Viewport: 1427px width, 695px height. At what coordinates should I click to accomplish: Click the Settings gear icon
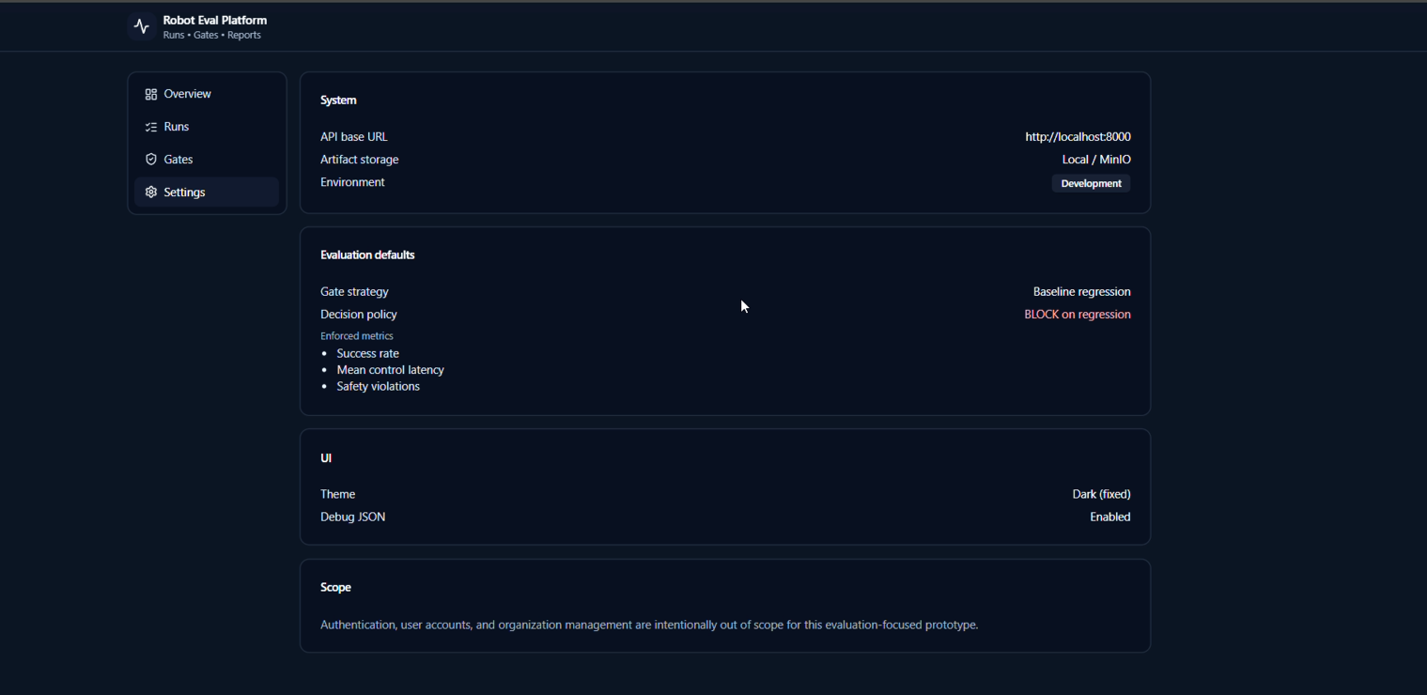tap(150, 192)
